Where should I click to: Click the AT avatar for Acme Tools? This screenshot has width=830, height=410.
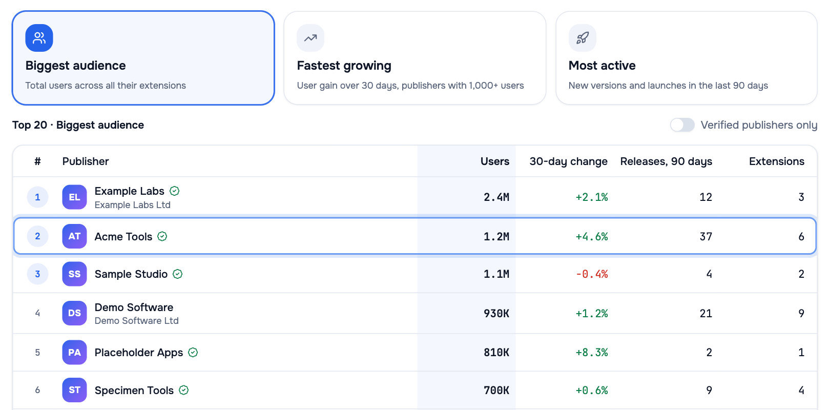click(x=74, y=236)
